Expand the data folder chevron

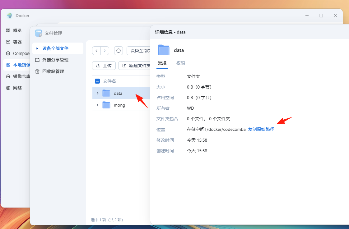click(x=97, y=94)
